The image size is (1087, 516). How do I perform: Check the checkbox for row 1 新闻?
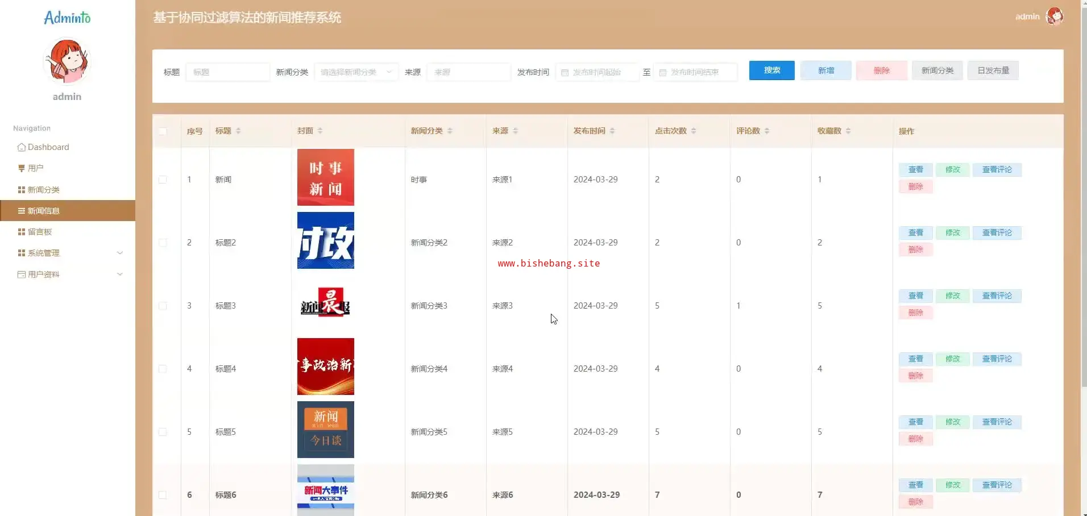click(163, 180)
